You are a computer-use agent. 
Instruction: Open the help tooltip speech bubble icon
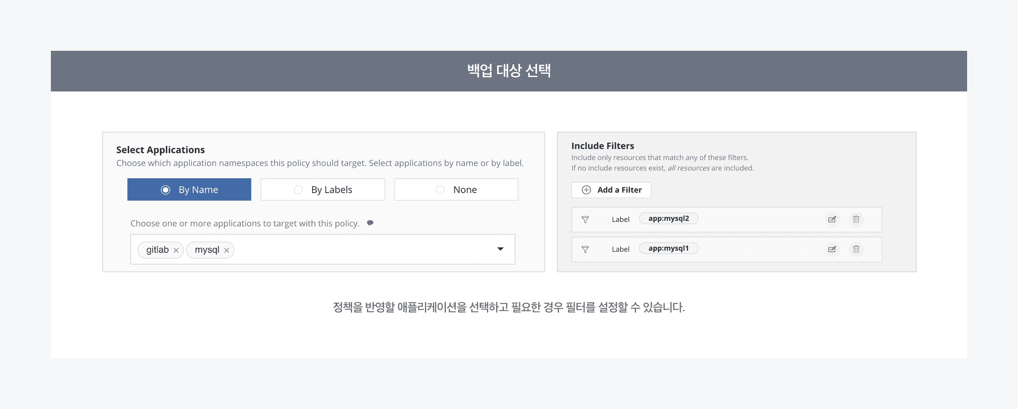pos(370,223)
